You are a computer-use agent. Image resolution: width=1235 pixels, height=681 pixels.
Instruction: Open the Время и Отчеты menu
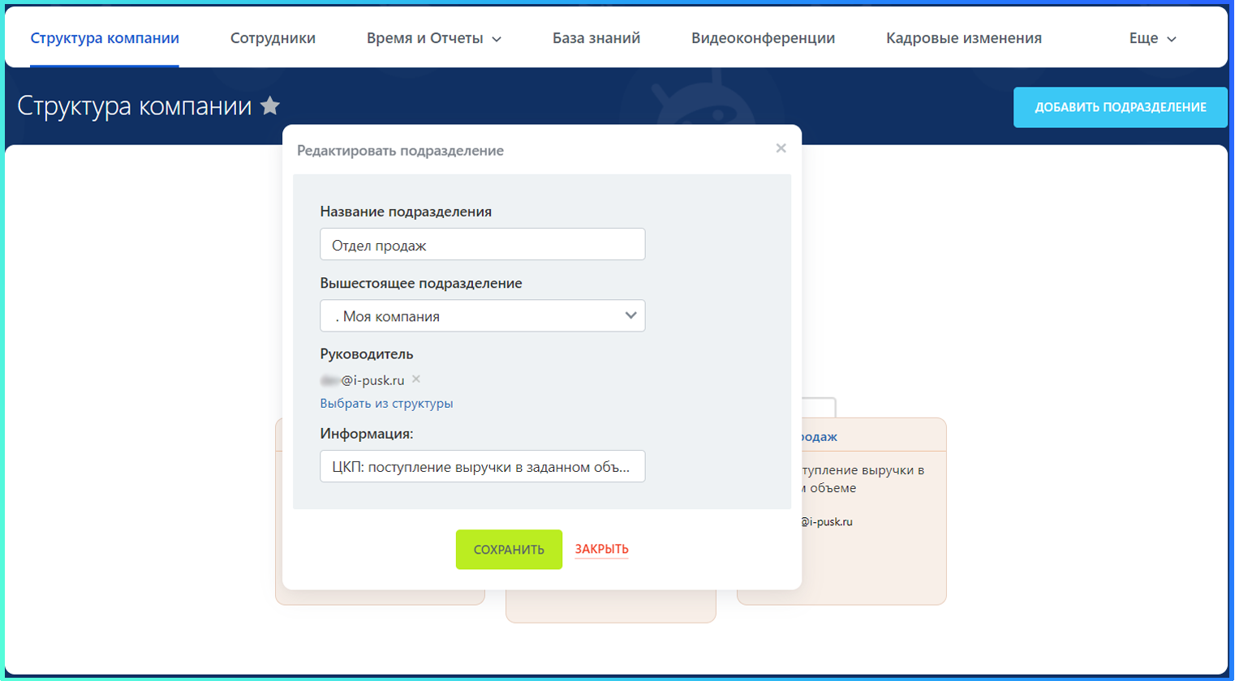pos(433,38)
